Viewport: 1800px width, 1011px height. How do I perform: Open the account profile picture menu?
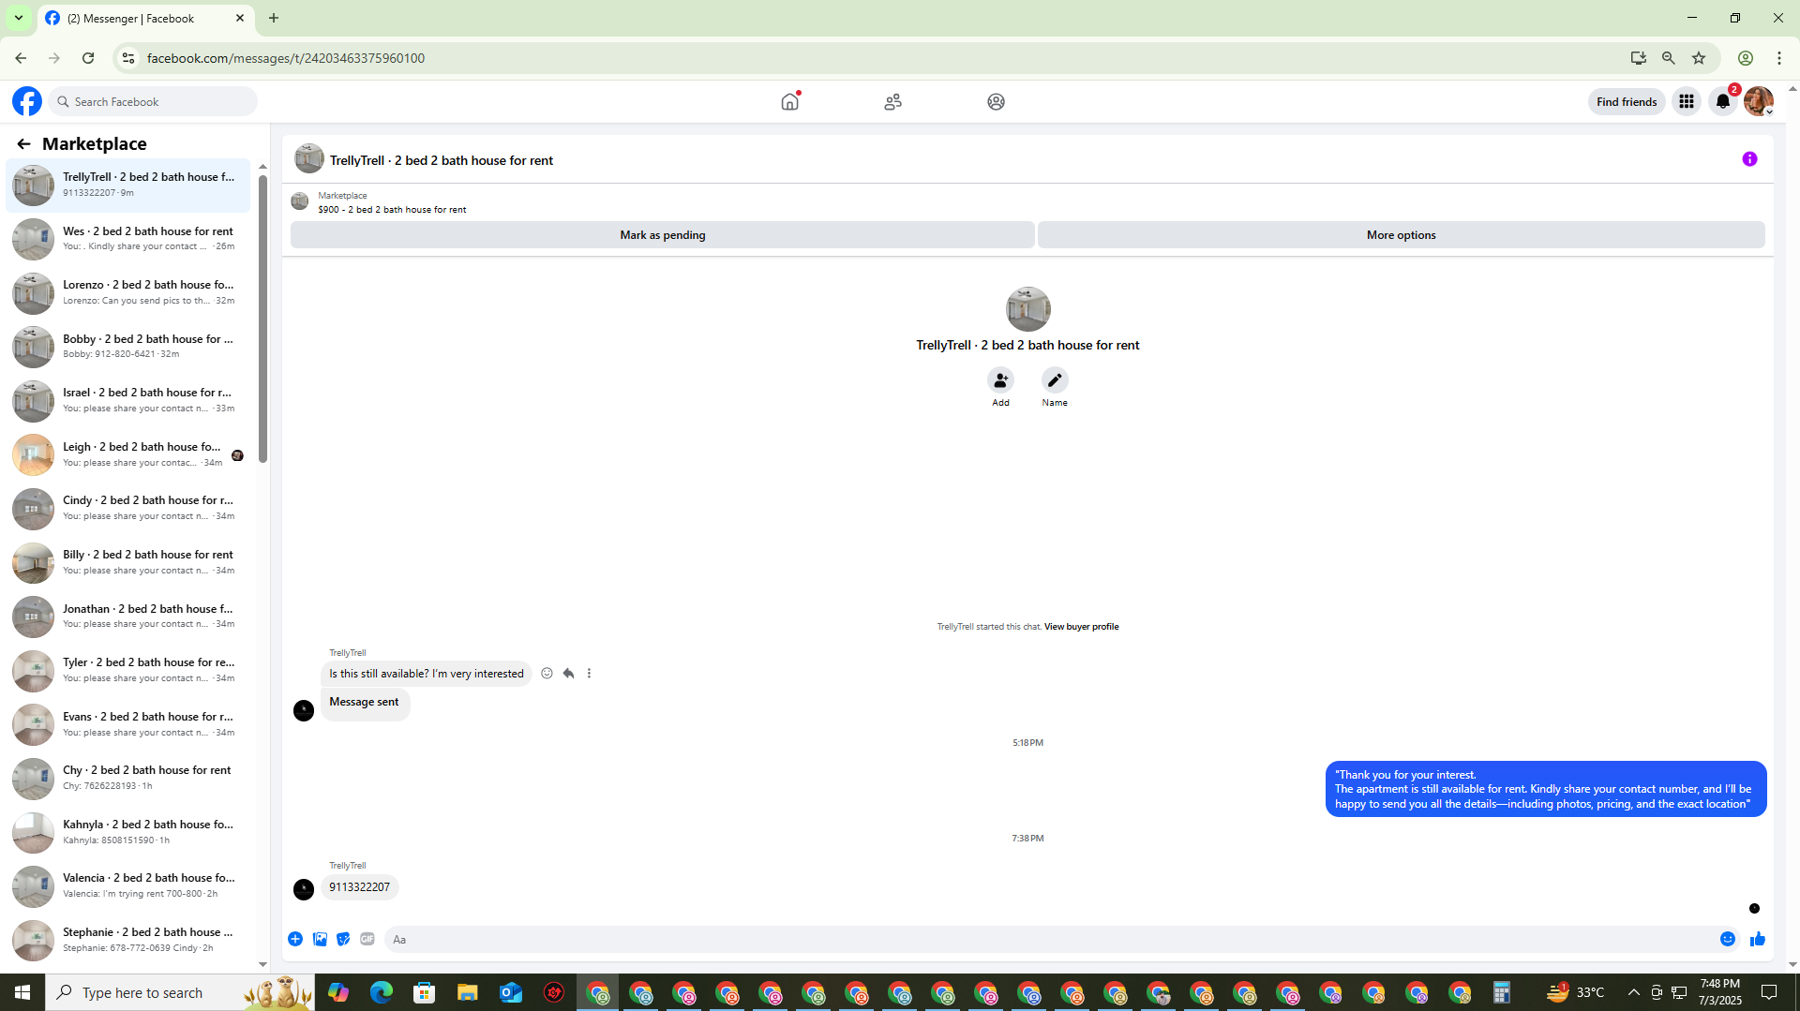[1759, 101]
